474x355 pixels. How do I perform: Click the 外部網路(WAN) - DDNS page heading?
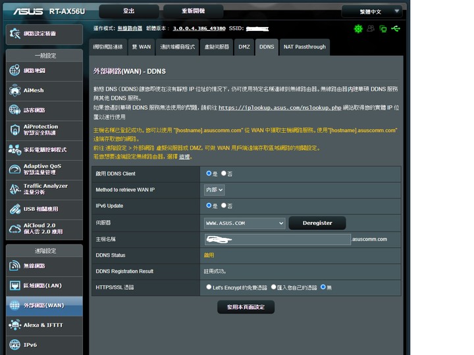(130, 72)
